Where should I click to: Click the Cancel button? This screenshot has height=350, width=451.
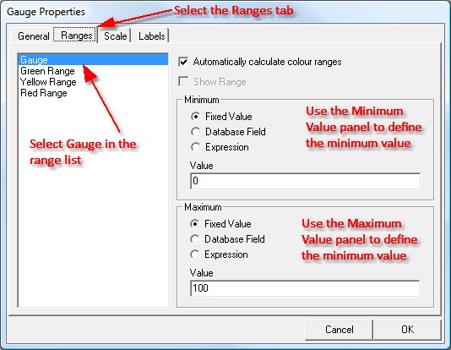click(339, 330)
